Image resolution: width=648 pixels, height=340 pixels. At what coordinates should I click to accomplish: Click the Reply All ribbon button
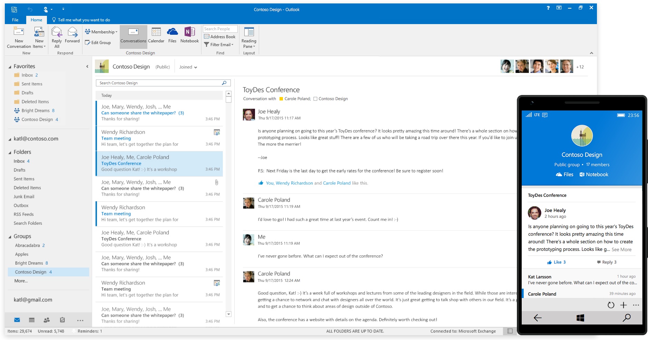click(x=57, y=38)
